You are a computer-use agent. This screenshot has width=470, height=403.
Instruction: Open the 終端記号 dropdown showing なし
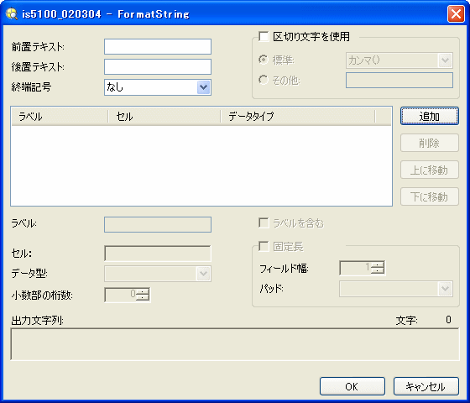tap(158, 87)
